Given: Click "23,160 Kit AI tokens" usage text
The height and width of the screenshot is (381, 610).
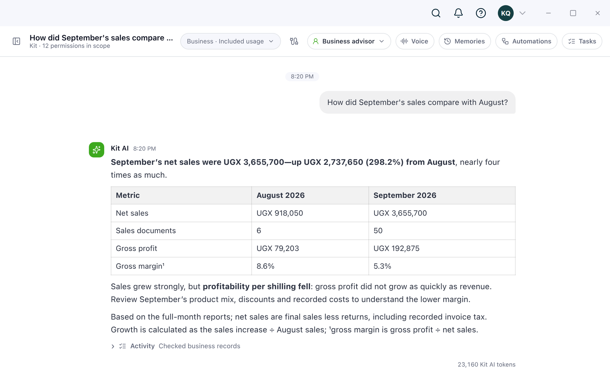Looking at the screenshot, I should 486,364.
